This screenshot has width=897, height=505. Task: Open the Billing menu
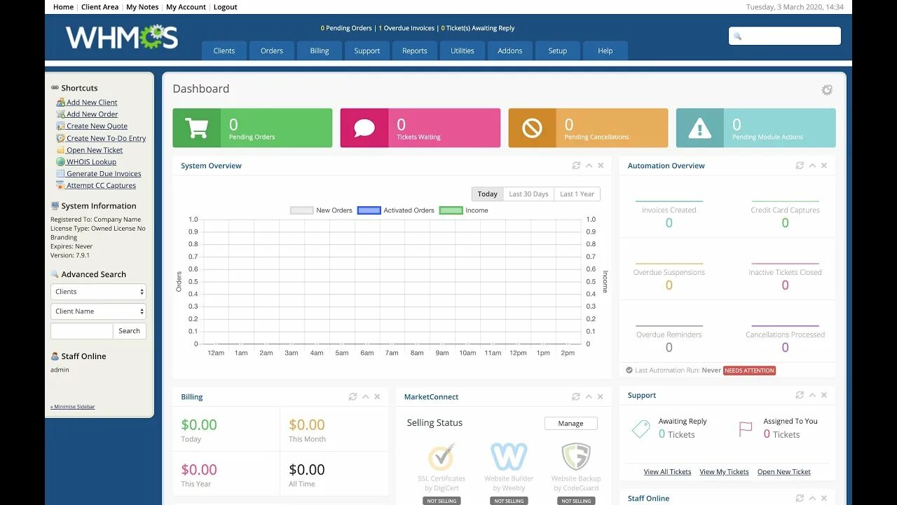(x=320, y=50)
